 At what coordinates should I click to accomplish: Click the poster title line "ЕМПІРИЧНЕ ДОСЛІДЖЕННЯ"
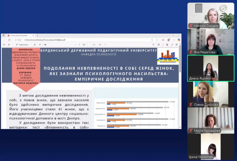[x=109, y=79]
